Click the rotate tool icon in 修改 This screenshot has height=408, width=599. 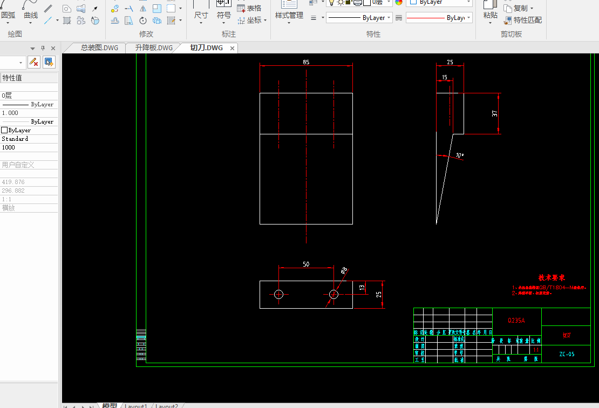143,21
